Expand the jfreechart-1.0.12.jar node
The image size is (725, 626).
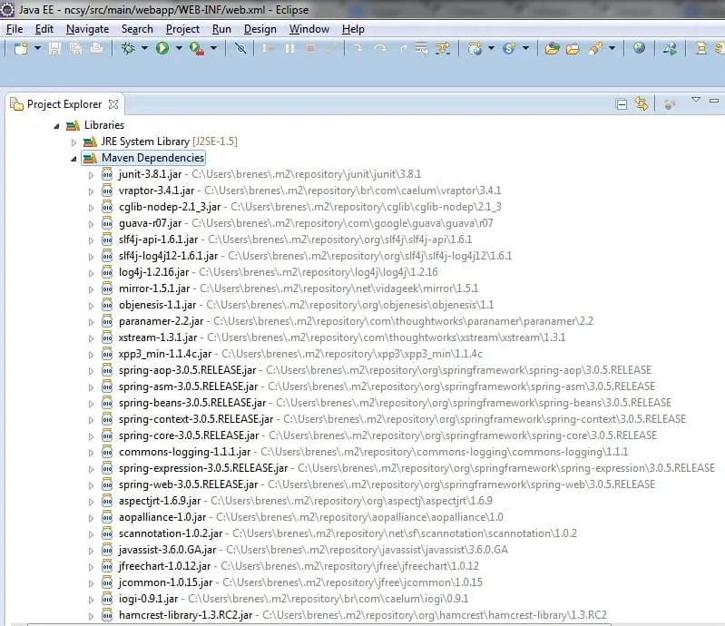tap(91, 567)
